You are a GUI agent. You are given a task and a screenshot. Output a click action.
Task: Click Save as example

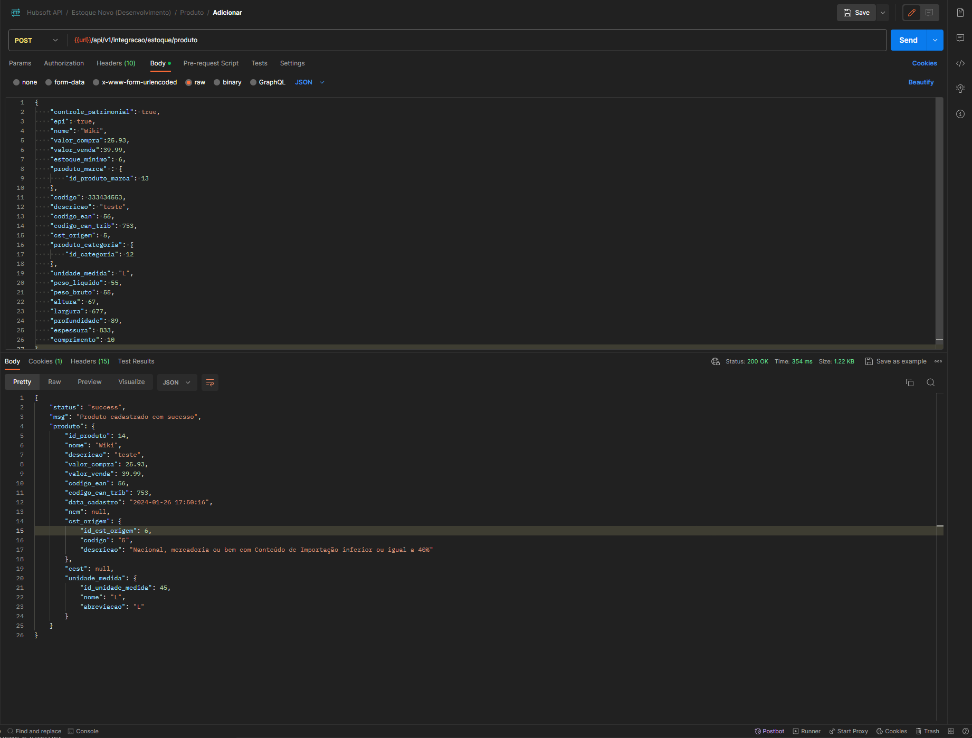896,361
